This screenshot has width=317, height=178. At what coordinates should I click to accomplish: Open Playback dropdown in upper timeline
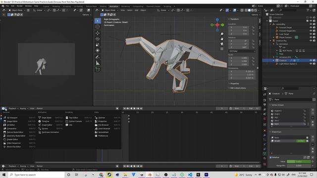pyautogui.click(x=13, y=109)
